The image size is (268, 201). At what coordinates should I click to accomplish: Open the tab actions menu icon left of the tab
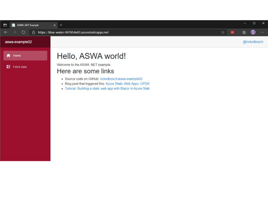pyautogui.click(x=5, y=25)
